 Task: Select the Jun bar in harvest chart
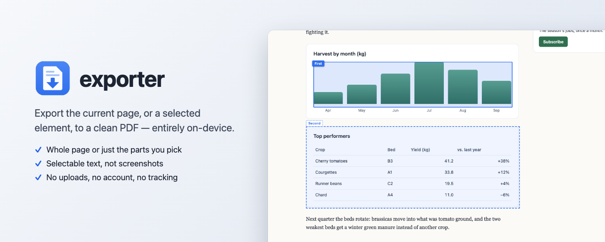(x=395, y=89)
